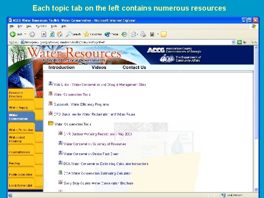
Task: Open DCA Water Conservation Estimating Calculator Instructions link
Action: (106, 164)
